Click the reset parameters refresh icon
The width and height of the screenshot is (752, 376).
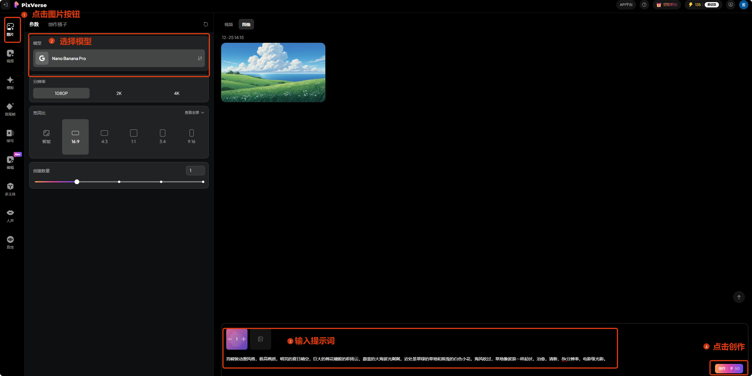pyautogui.click(x=206, y=24)
